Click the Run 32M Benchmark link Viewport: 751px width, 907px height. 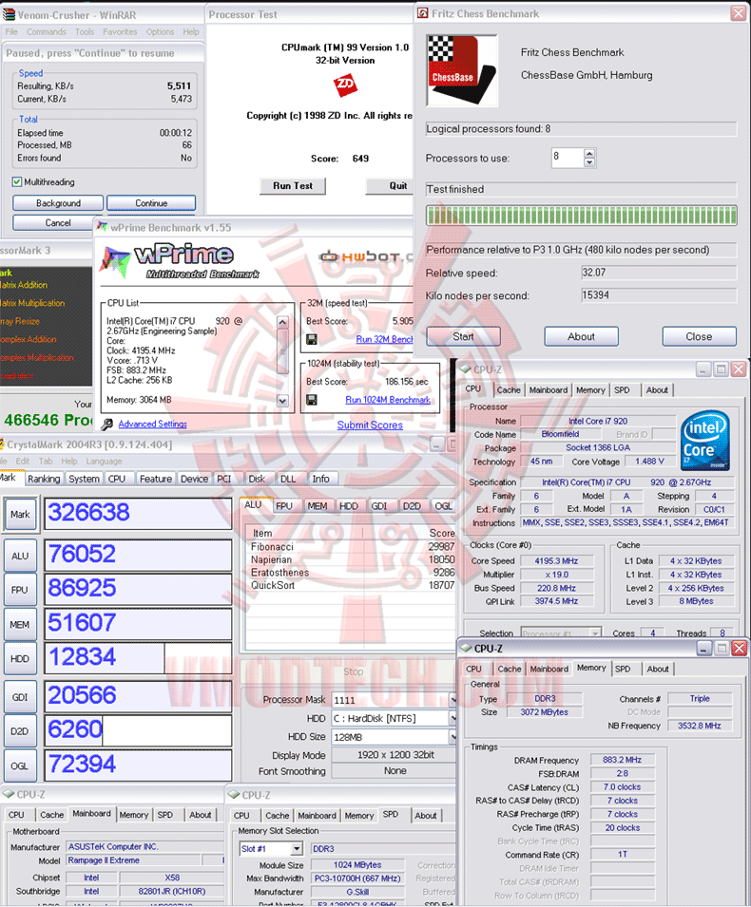(x=384, y=339)
